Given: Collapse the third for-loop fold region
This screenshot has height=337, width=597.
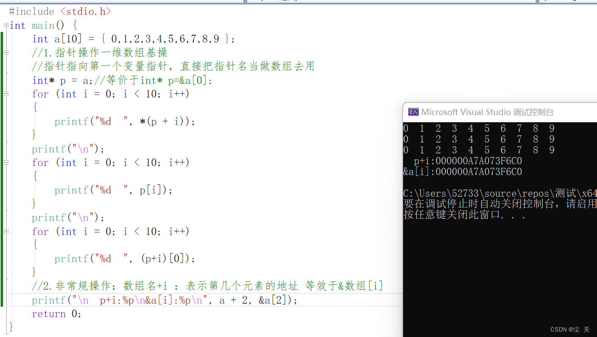Looking at the screenshot, I should pos(5,231).
